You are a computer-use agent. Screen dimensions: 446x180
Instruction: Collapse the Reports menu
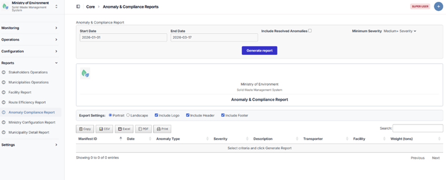point(29,63)
